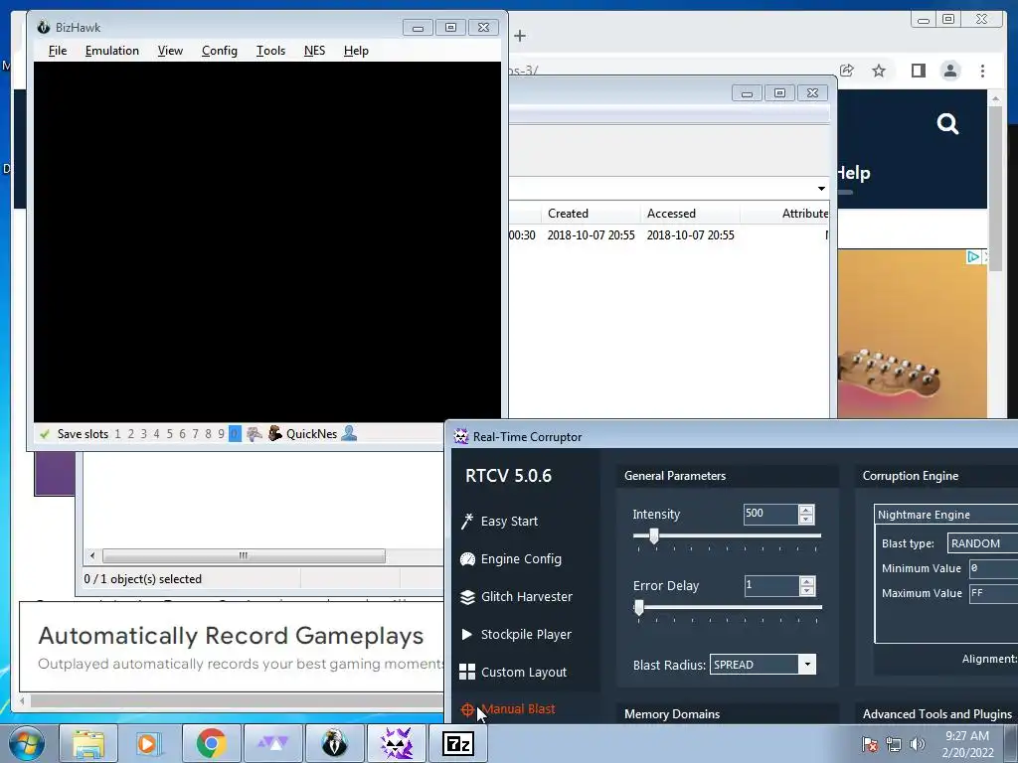
Task: Open the Tools menu in BizHawk
Action: tap(270, 51)
